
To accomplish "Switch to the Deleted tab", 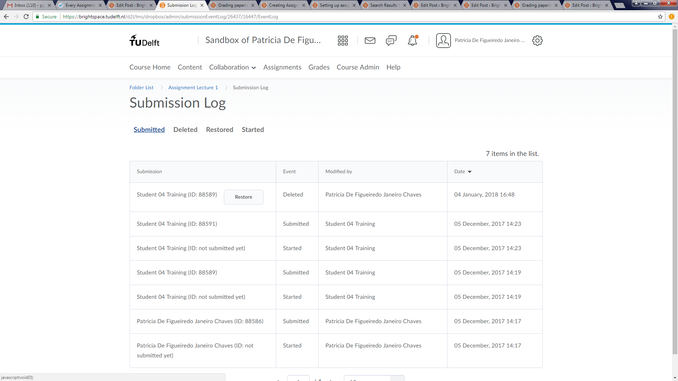I will [185, 129].
